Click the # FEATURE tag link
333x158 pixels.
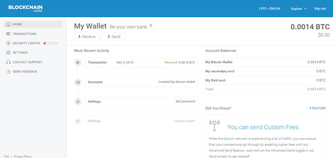(x=317, y=108)
